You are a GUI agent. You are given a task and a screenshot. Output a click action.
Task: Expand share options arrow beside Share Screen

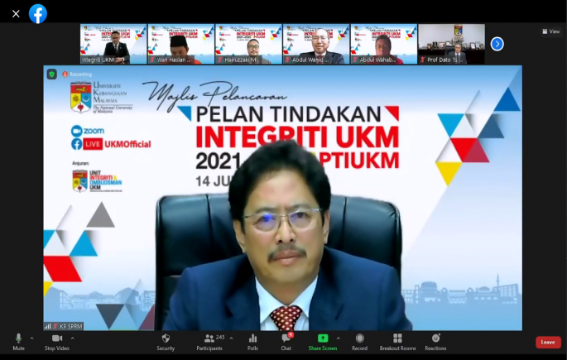tap(338, 338)
